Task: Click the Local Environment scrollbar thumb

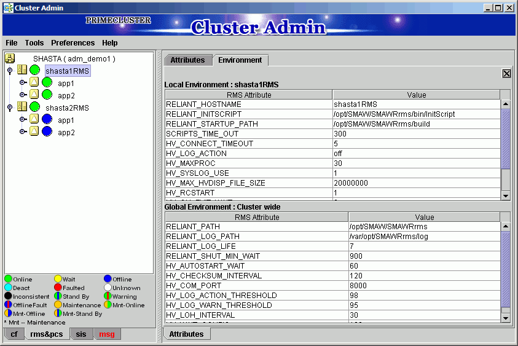Action: click(x=506, y=140)
